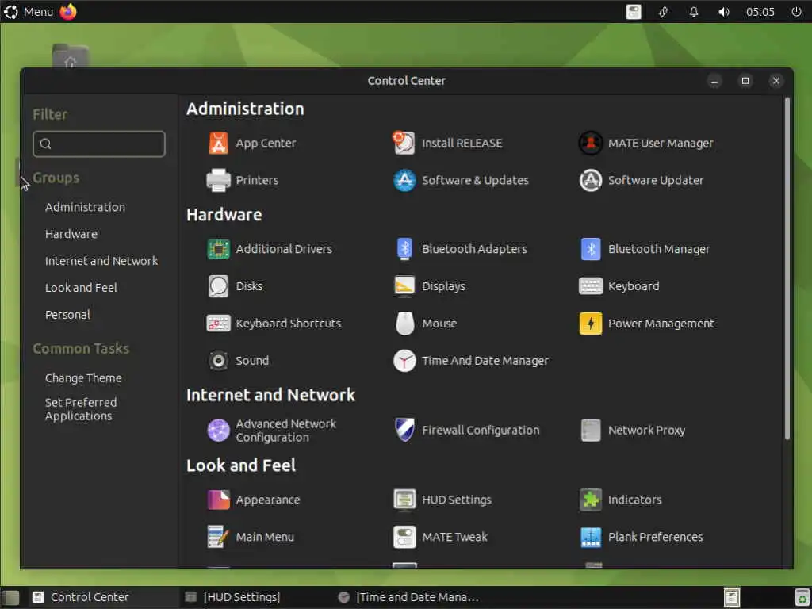Click show desktop button in bottom panel

[x=10, y=598]
